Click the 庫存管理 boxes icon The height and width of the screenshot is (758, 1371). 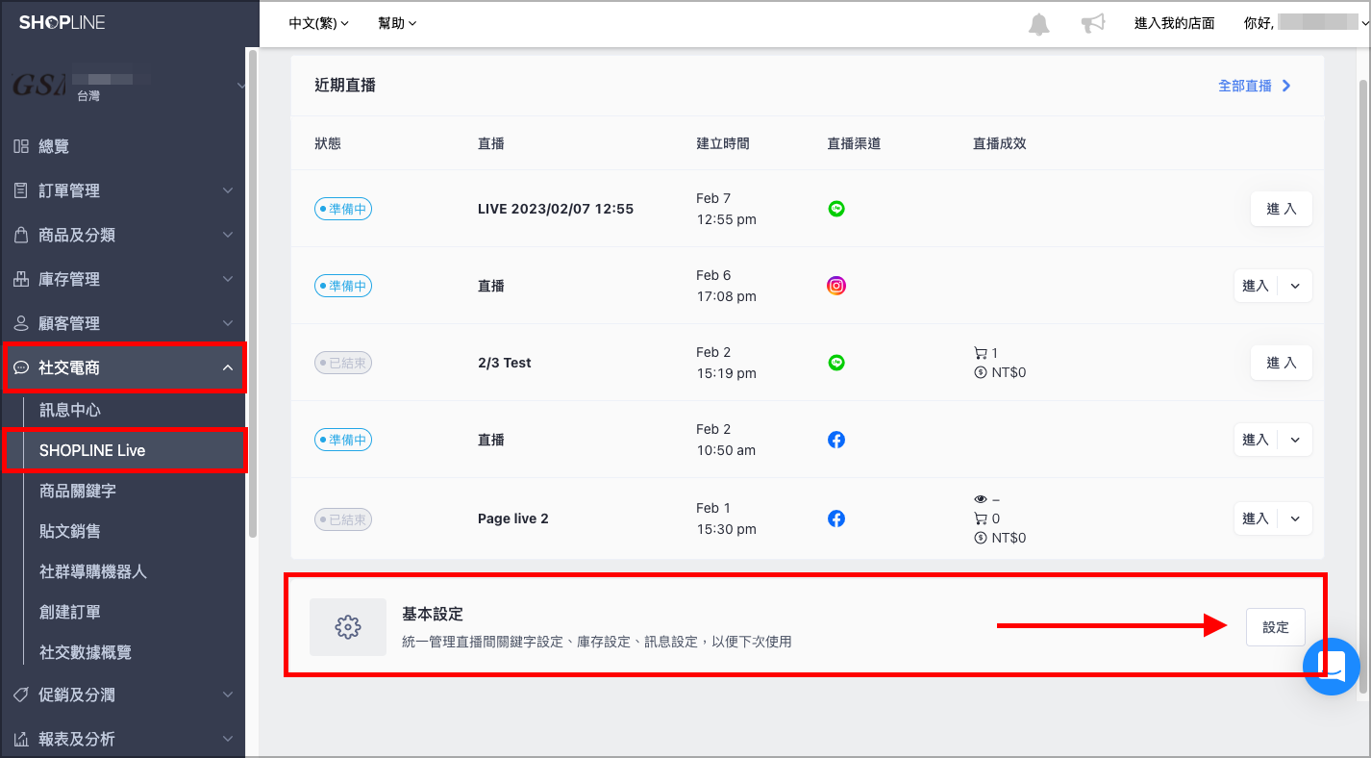[x=21, y=279]
